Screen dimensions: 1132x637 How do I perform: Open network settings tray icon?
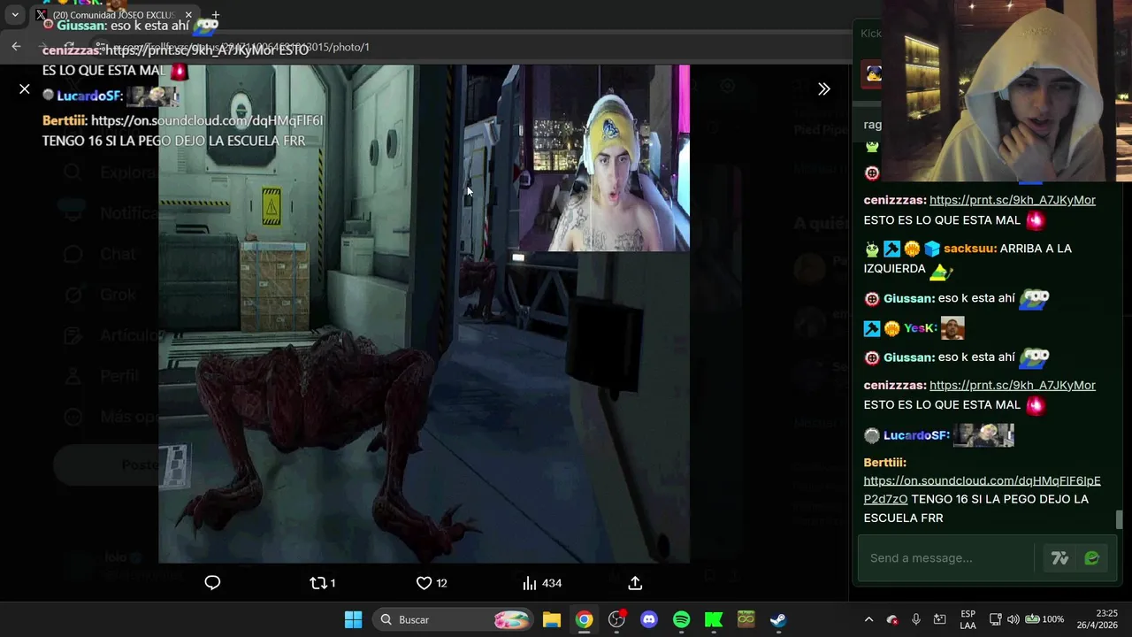coord(995,619)
